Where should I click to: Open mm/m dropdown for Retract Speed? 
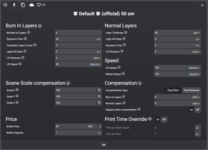tap(194, 74)
